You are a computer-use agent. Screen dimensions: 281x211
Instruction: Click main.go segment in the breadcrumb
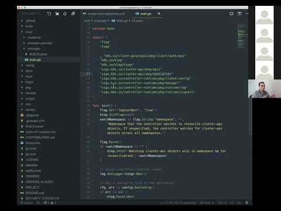(x=120, y=21)
